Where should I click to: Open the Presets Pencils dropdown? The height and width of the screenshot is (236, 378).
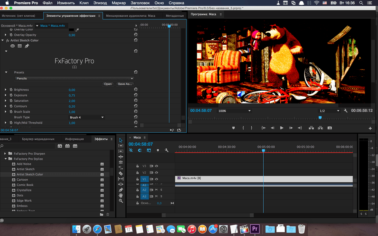(x=74, y=78)
